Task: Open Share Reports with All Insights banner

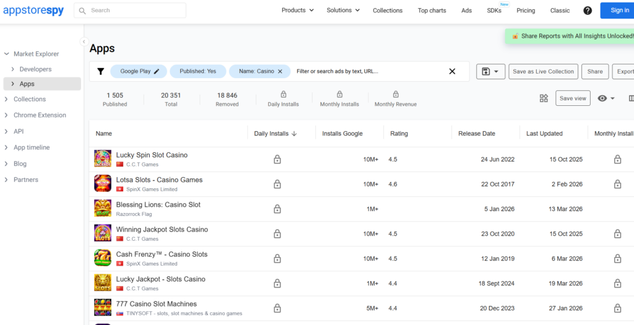Action: (x=570, y=36)
